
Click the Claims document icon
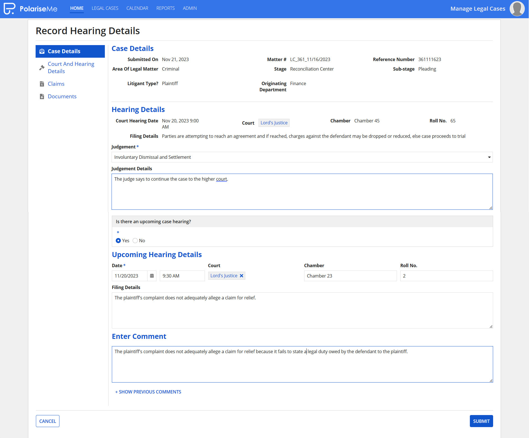pyautogui.click(x=42, y=84)
